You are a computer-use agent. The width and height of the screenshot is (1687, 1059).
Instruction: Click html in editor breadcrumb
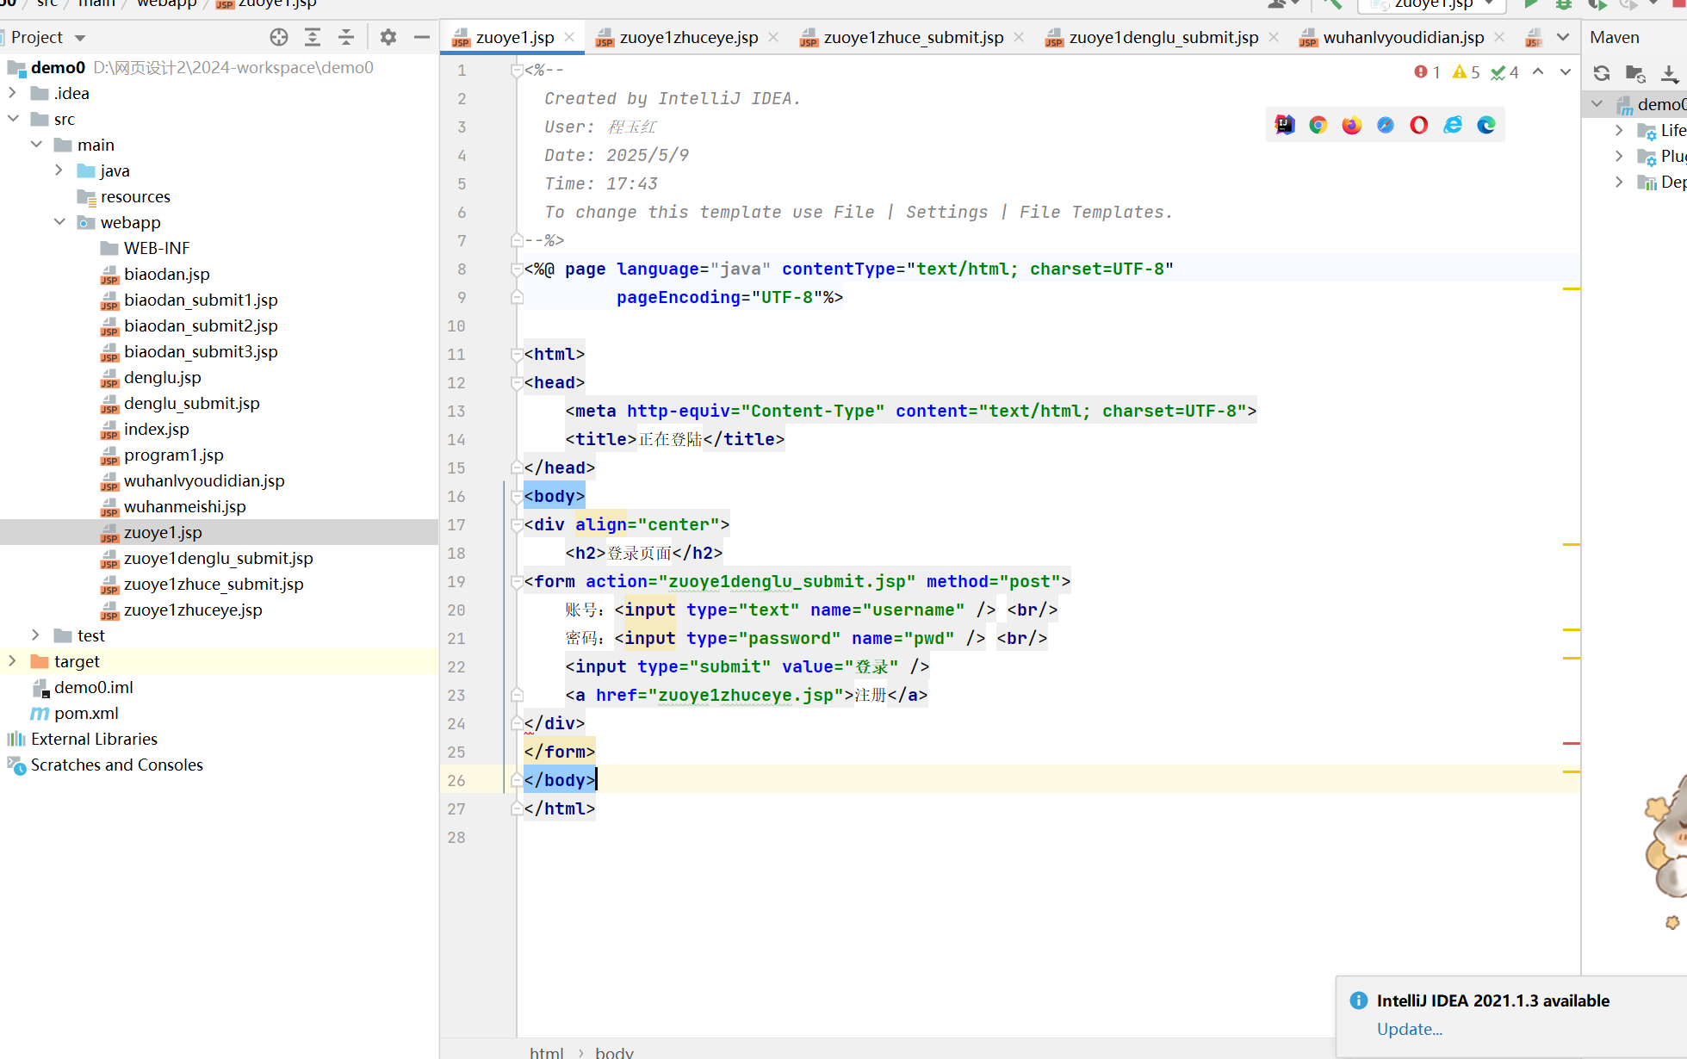(547, 1052)
